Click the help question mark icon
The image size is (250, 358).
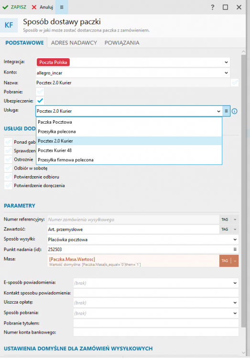[x=213, y=7]
